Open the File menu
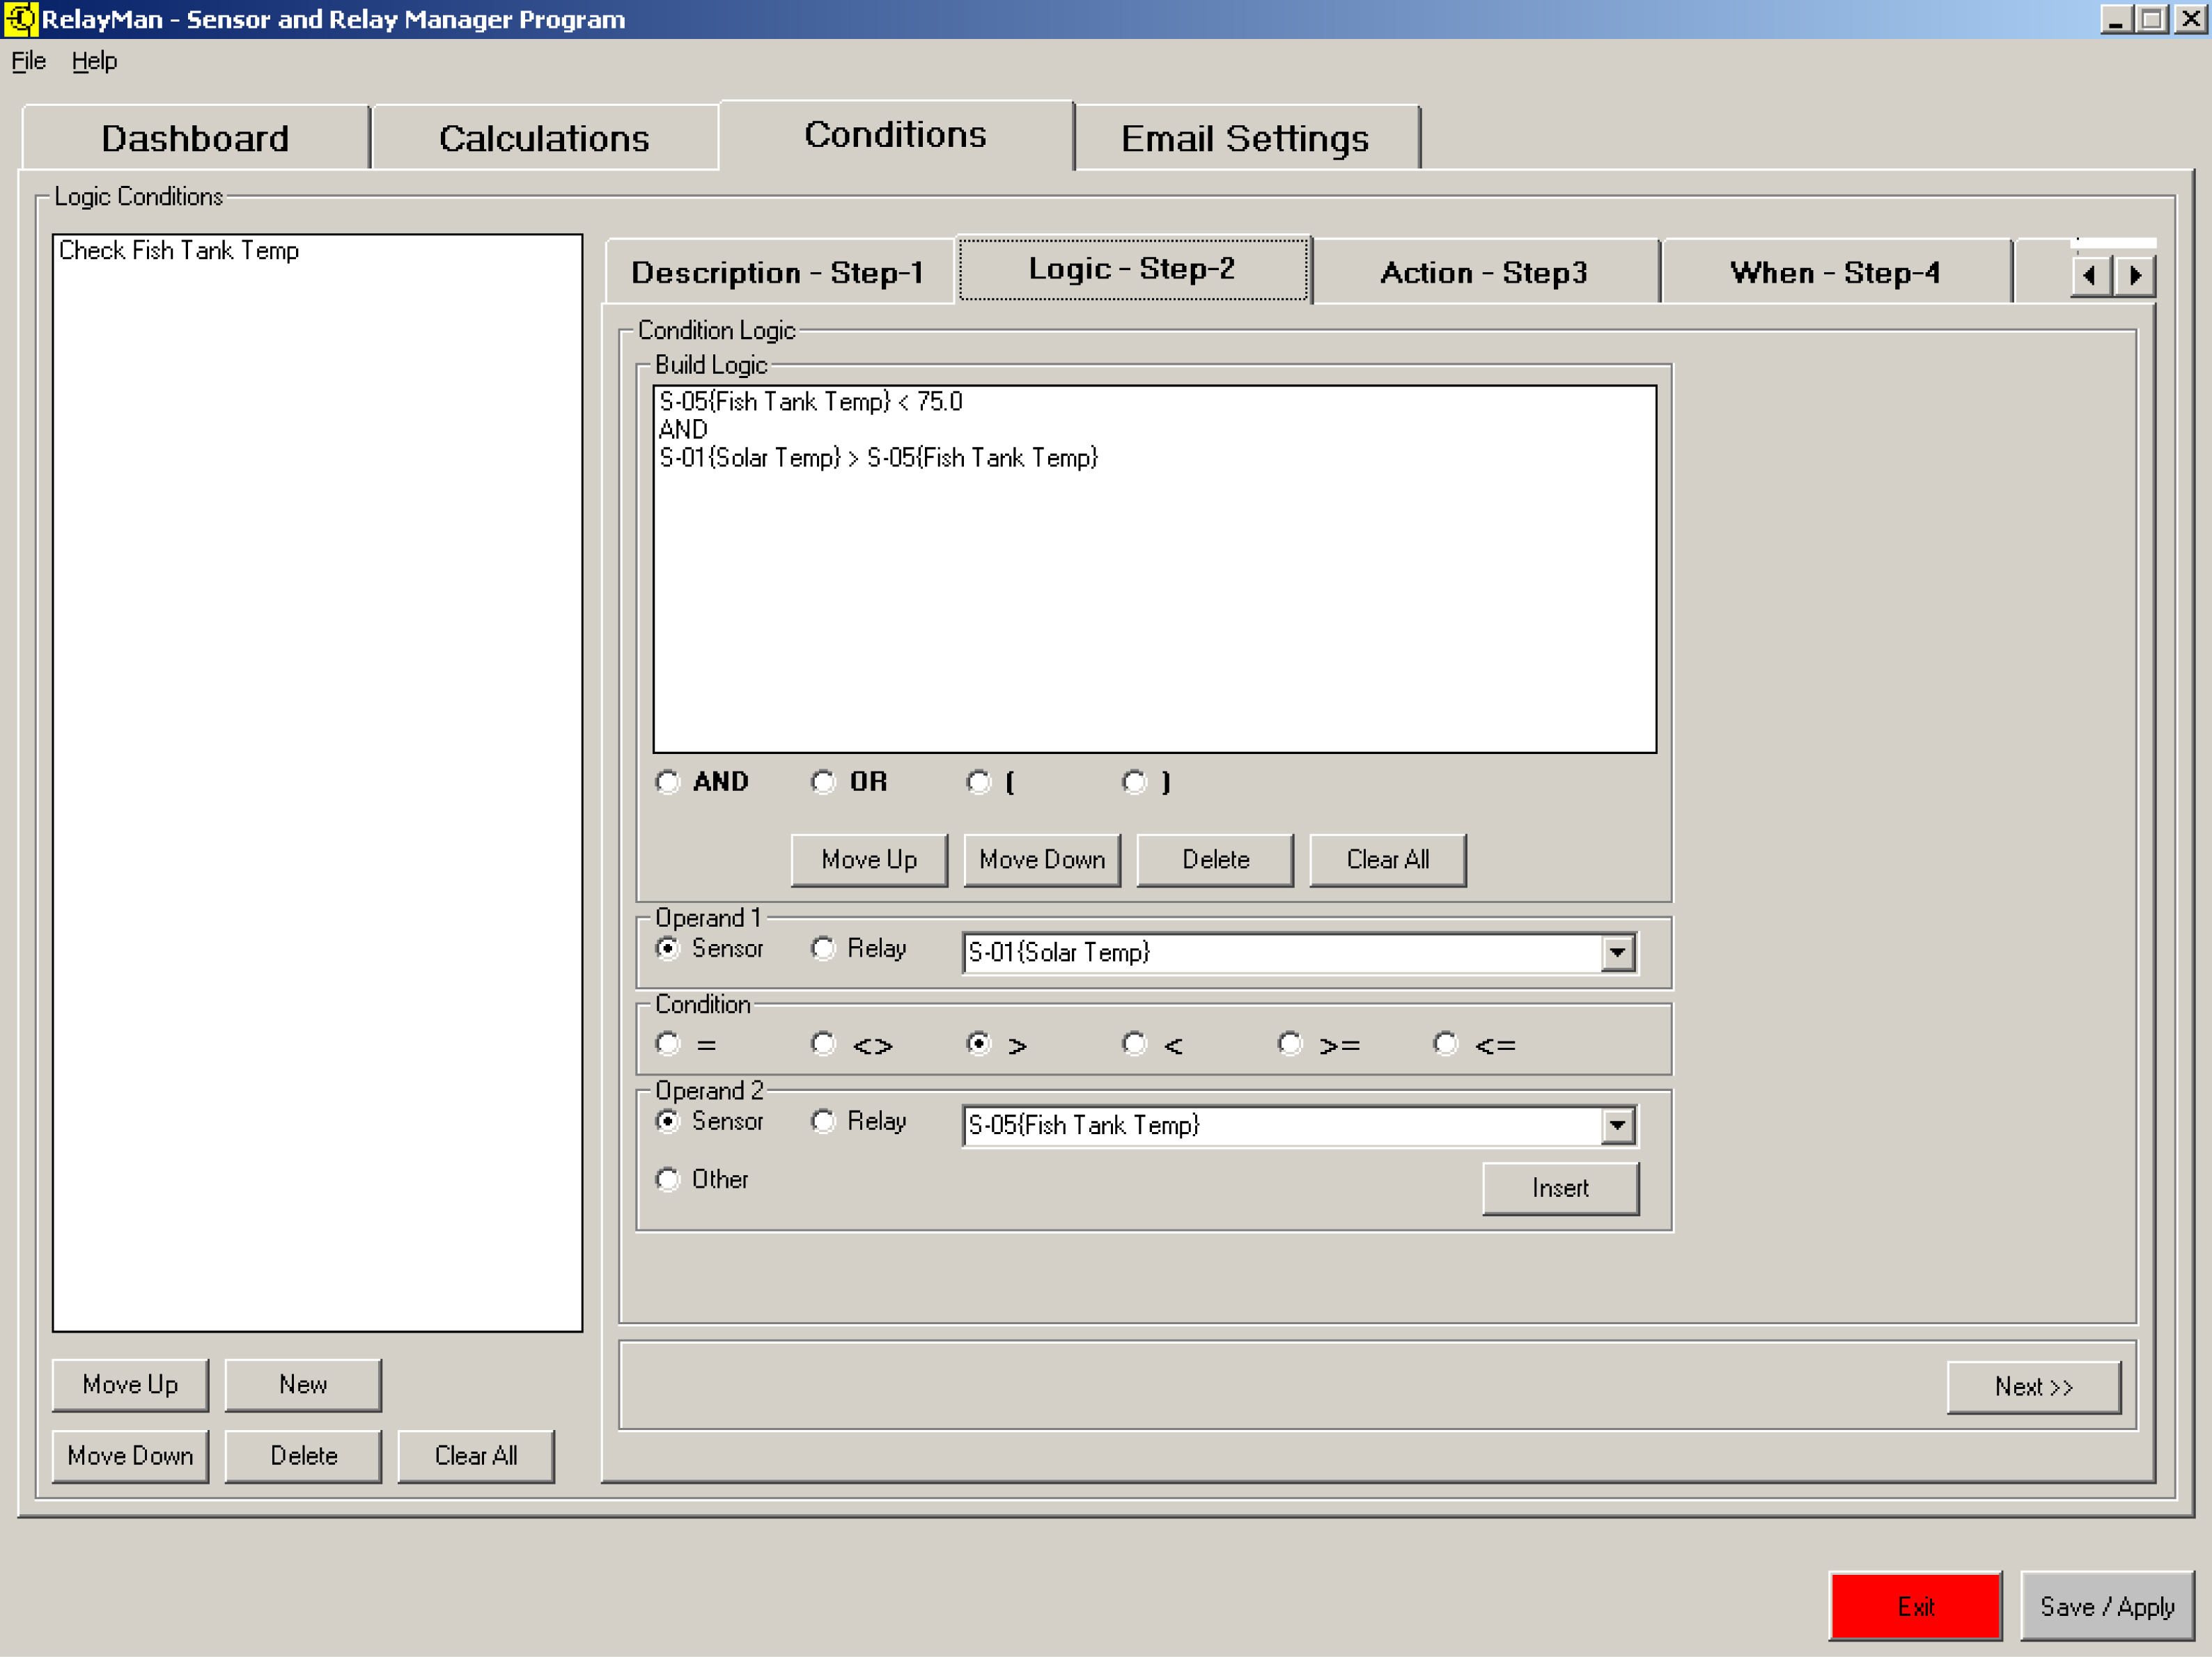This screenshot has height=1657, width=2212. click(x=28, y=61)
